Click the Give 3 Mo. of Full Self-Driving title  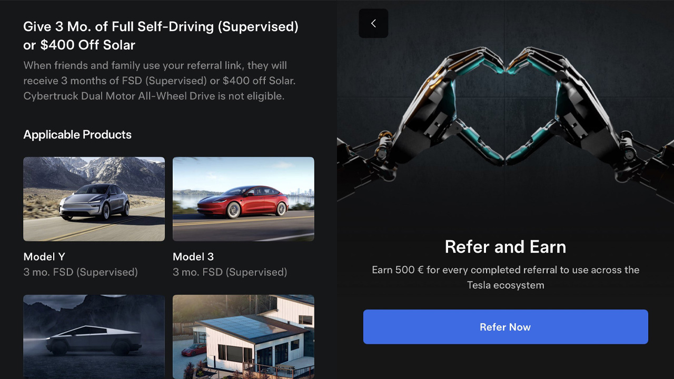coord(161,36)
